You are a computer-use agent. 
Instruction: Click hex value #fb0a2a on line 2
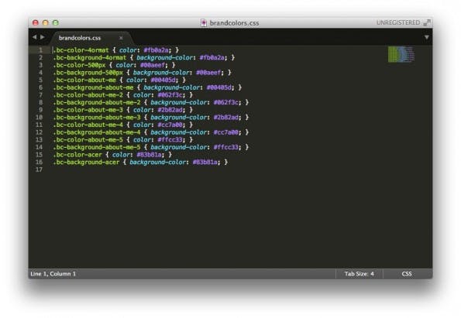click(212, 58)
